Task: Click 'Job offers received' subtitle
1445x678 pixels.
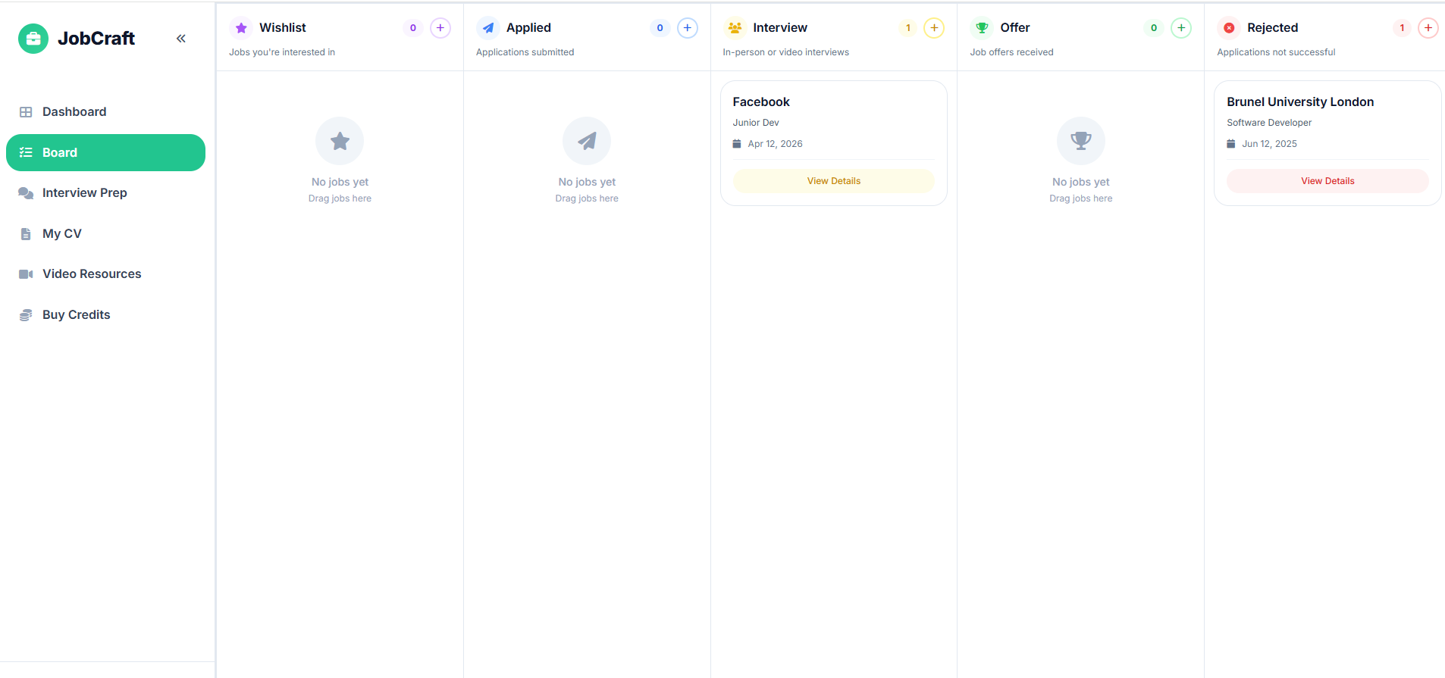Action: [1012, 52]
